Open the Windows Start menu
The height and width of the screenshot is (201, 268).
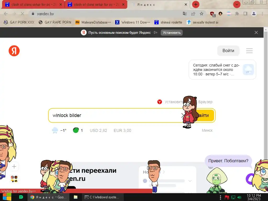pos(7,197)
